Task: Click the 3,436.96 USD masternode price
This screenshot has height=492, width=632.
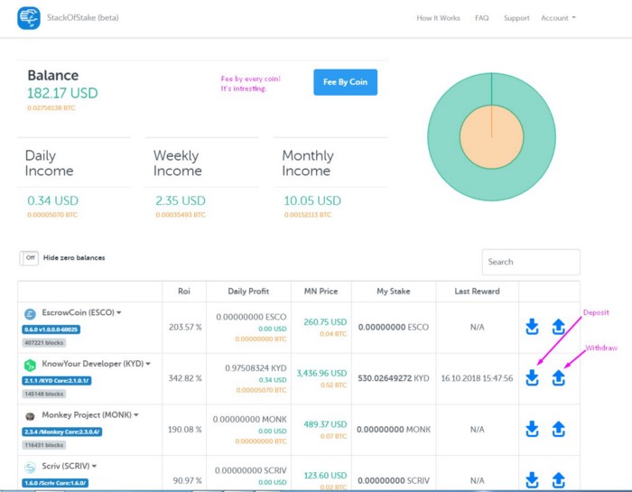Action: 321,373
